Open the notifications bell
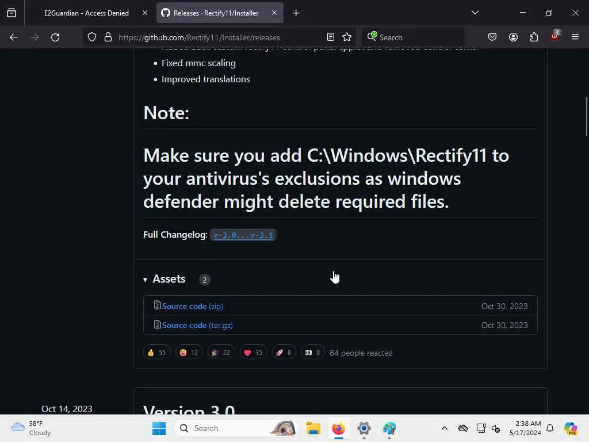Image resolution: width=589 pixels, height=442 pixels. [x=550, y=428]
